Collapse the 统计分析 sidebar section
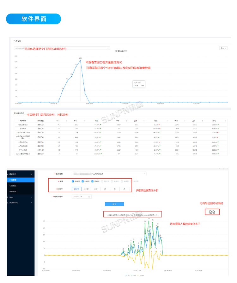Screen dimensions: 237x283 (31, 174)
